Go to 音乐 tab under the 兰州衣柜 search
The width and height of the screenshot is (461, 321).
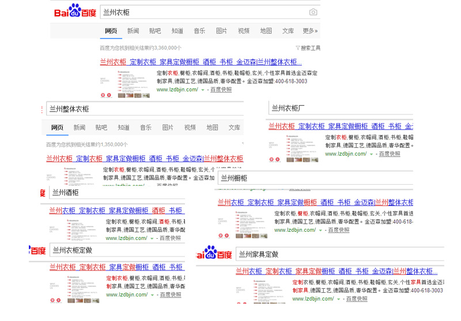(x=199, y=31)
